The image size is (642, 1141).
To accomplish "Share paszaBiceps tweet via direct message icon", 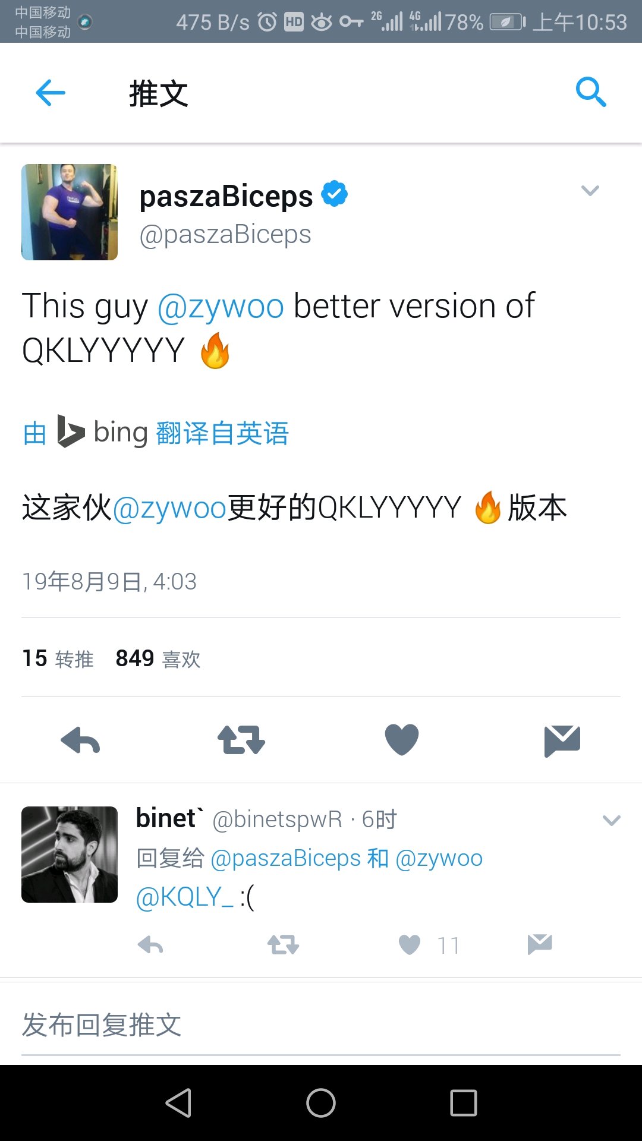I will [562, 740].
